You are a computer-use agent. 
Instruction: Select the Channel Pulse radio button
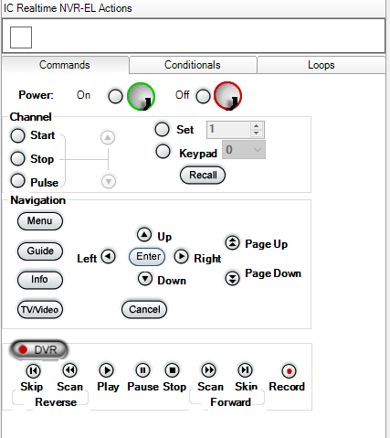pos(17,180)
